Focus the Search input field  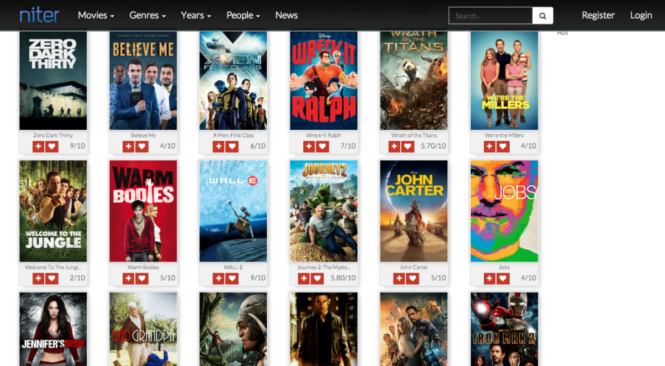491,16
